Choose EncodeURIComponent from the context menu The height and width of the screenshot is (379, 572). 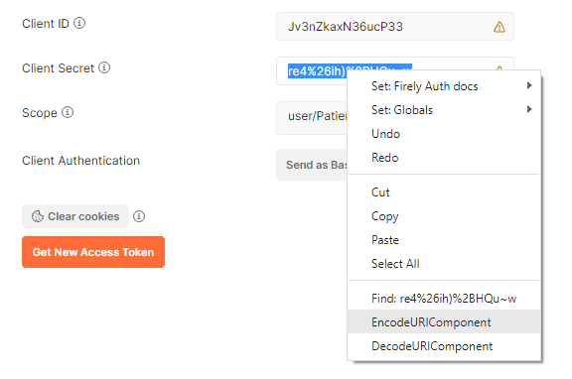point(444,321)
